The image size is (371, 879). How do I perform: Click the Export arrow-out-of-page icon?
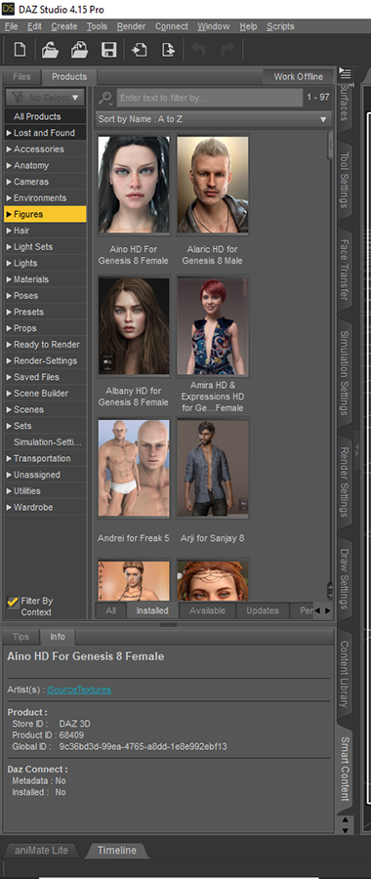point(168,50)
